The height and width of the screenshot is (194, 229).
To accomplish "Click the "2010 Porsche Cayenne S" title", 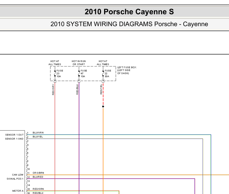I will pyautogui.click(x=129, y=12).
